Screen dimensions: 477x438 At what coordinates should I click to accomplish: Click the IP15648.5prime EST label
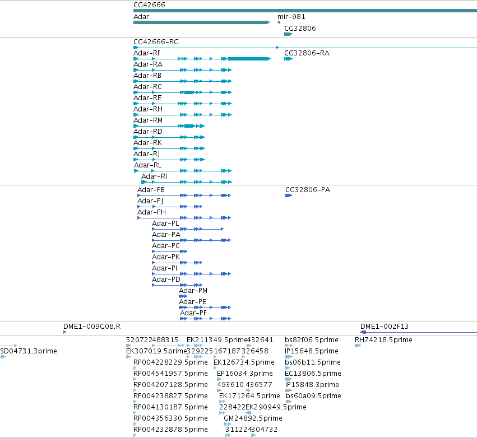pos(312,351)
